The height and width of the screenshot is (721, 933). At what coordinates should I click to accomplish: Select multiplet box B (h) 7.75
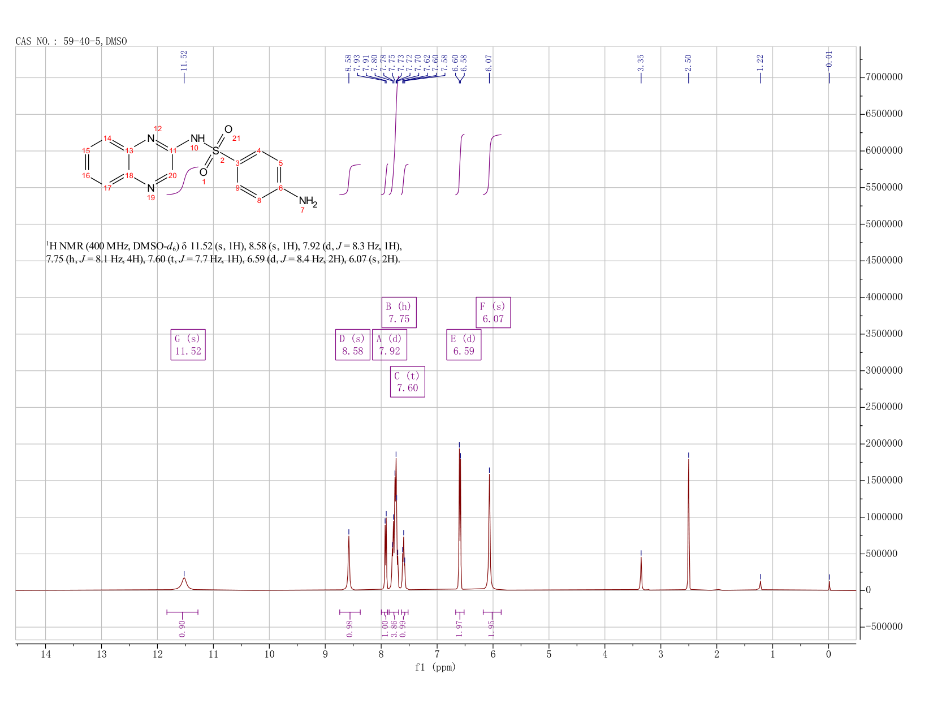(x=399, y=313)
